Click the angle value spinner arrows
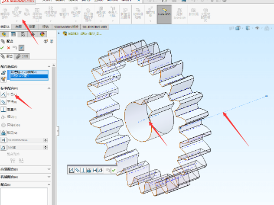Screen dimensions: 274x205 [x=45, y=147]
